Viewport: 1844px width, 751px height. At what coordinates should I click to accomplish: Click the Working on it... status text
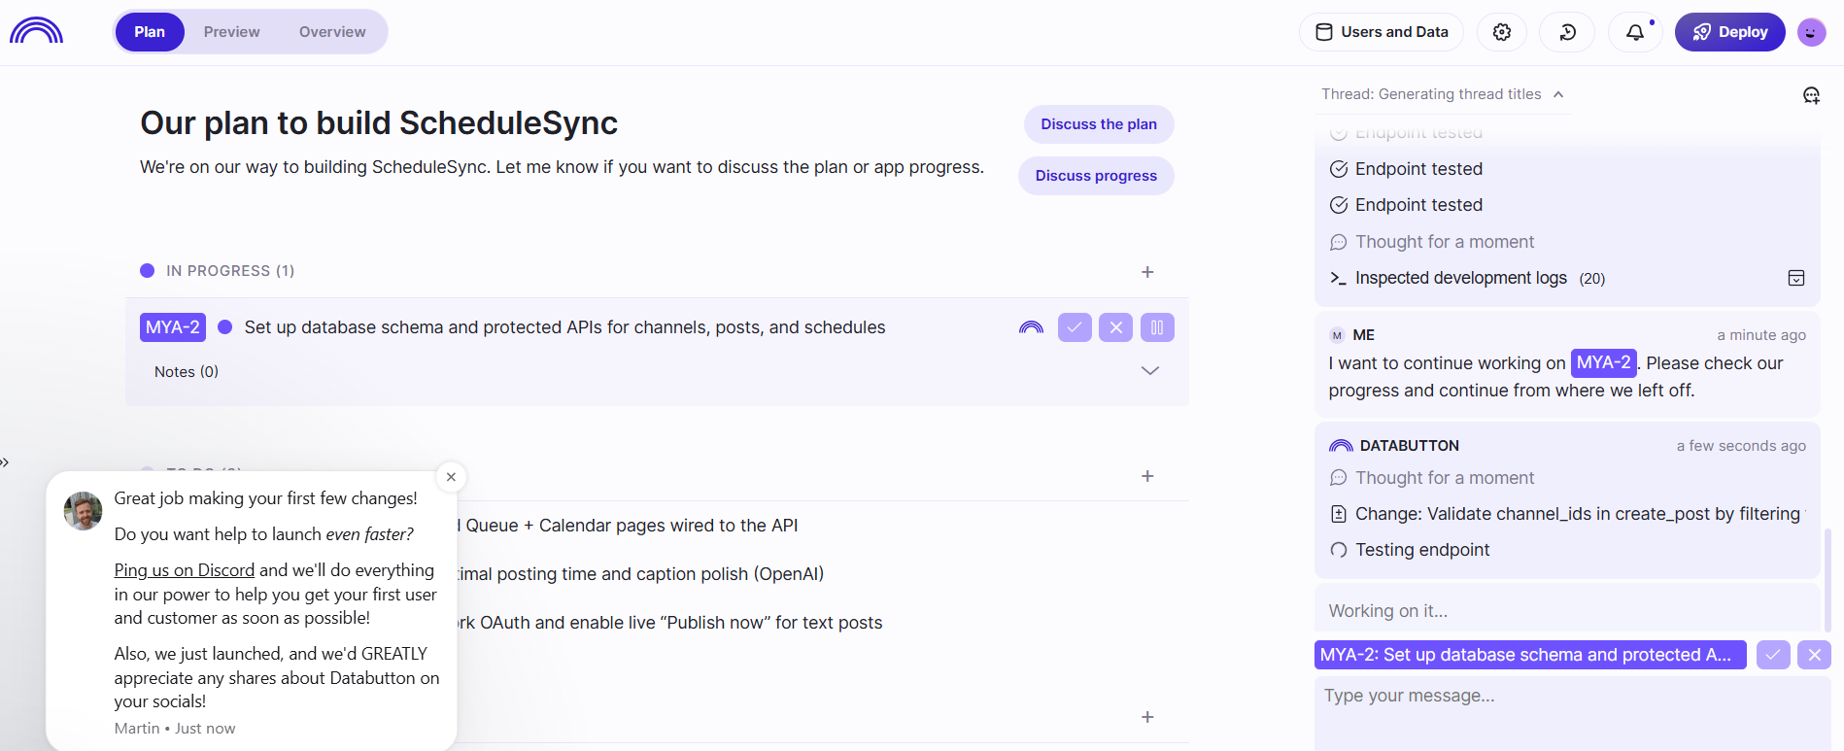click(x=1388, y=611)
